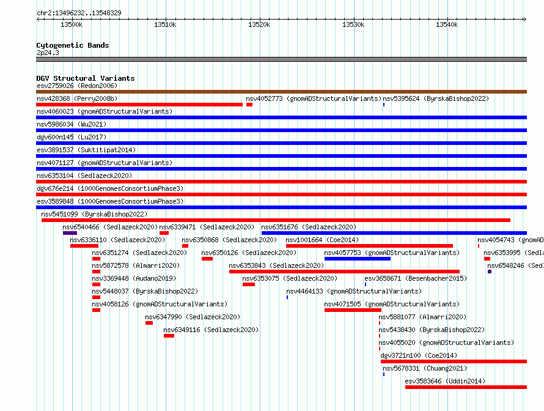Viewport: 544px width, 411px height.
Task: Click chr2:13496232..13548329 region label
Action: (79, 13)
